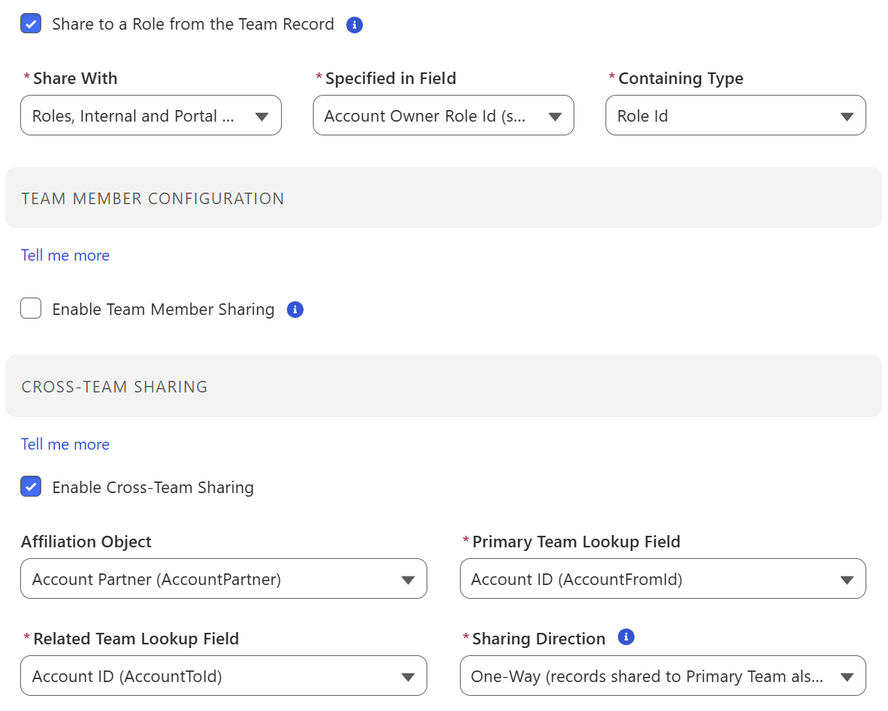Click the Affiliation Object label
888x711 pixels.
(86, 542)
